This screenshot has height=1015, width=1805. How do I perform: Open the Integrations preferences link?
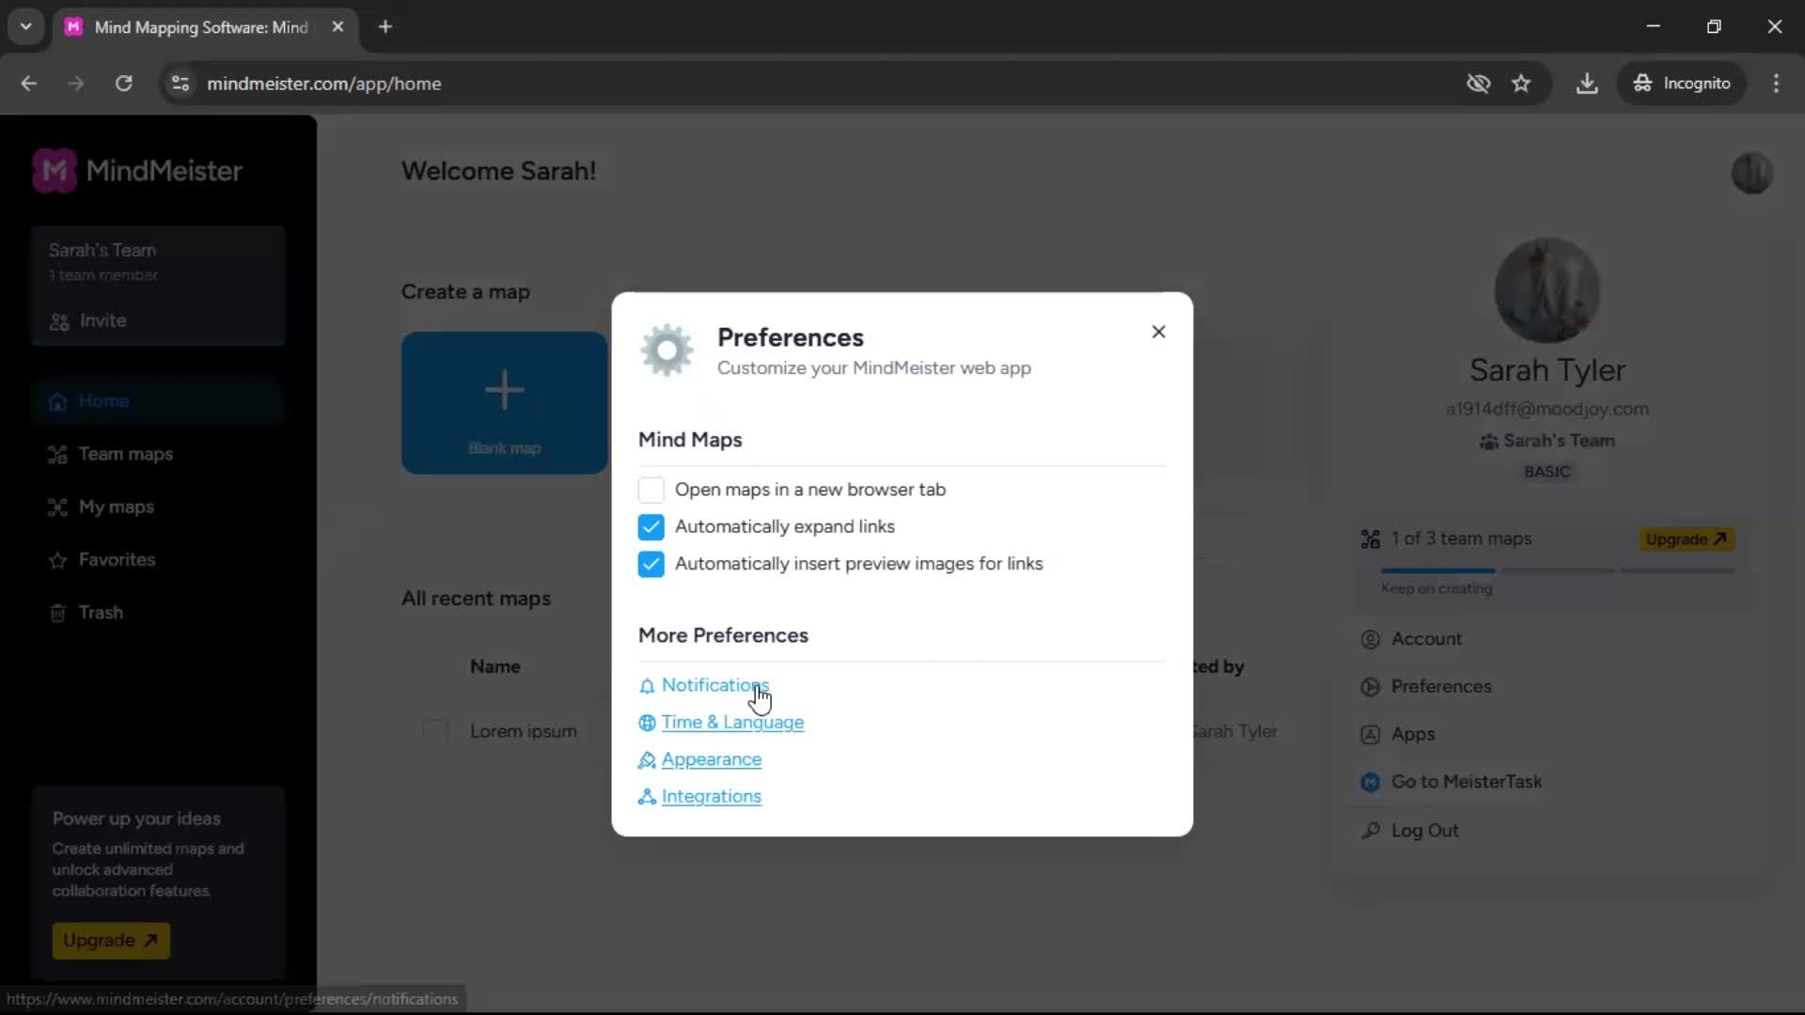pos(712,796)
